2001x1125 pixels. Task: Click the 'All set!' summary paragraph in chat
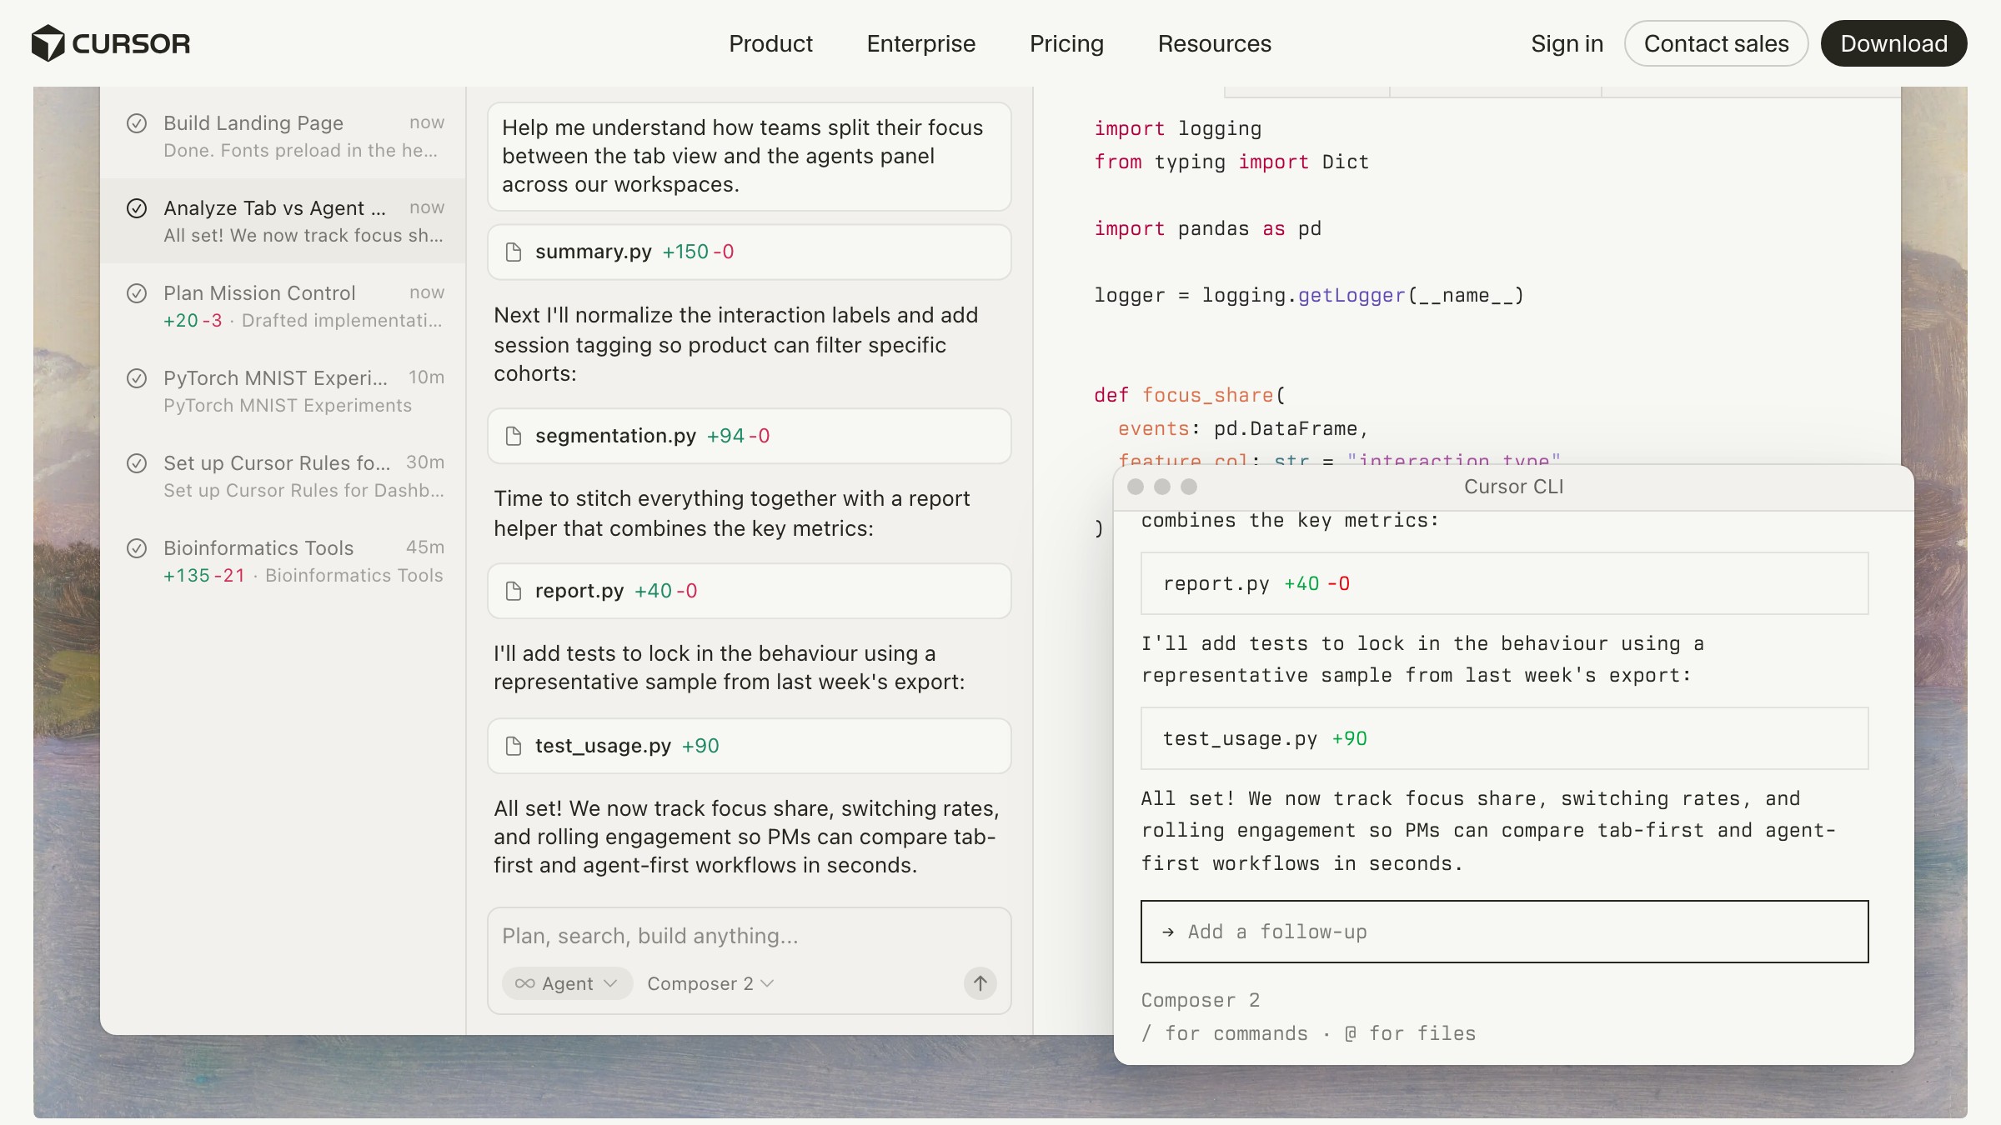coord(747,837)
